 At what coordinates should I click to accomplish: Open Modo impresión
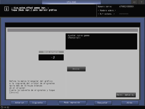[72, 103]
